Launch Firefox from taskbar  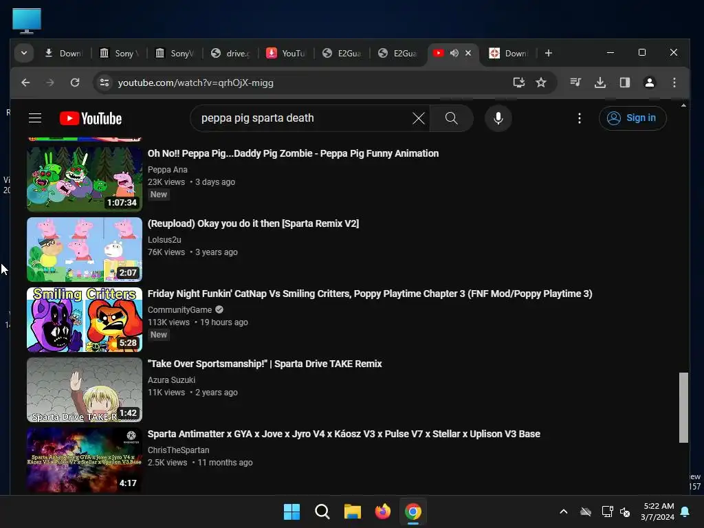[x=383, y=511]
